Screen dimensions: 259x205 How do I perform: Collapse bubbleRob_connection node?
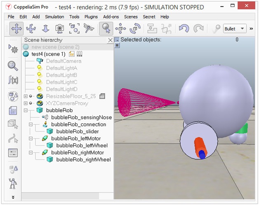point(31,124)
